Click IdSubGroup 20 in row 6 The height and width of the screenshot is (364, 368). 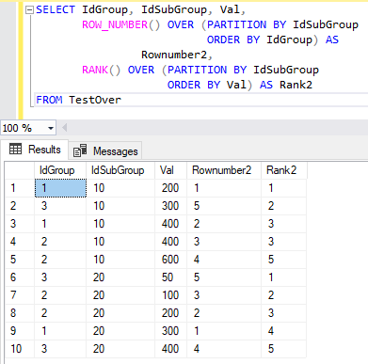120,277
